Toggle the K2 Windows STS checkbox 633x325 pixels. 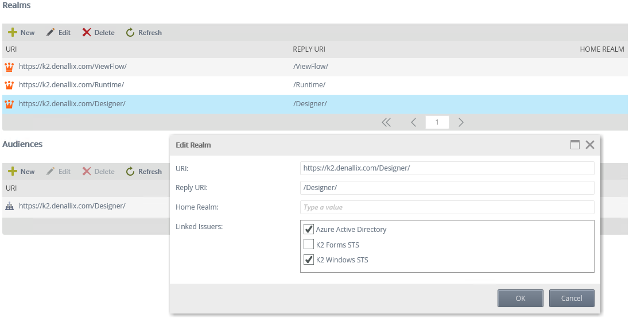pos(309,260)
